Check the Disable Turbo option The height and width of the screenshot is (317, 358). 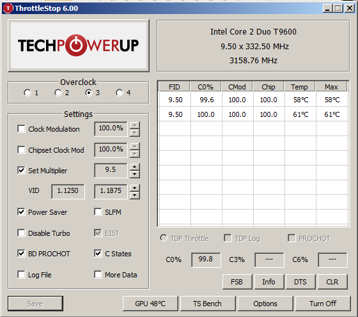tap(21, 233)
